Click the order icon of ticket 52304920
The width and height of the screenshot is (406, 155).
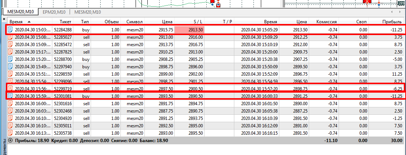coord(10,118)
